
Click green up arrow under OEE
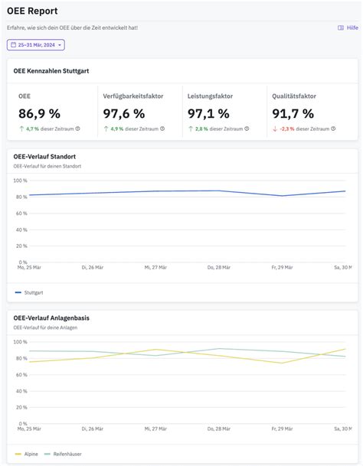click(21, 129)
